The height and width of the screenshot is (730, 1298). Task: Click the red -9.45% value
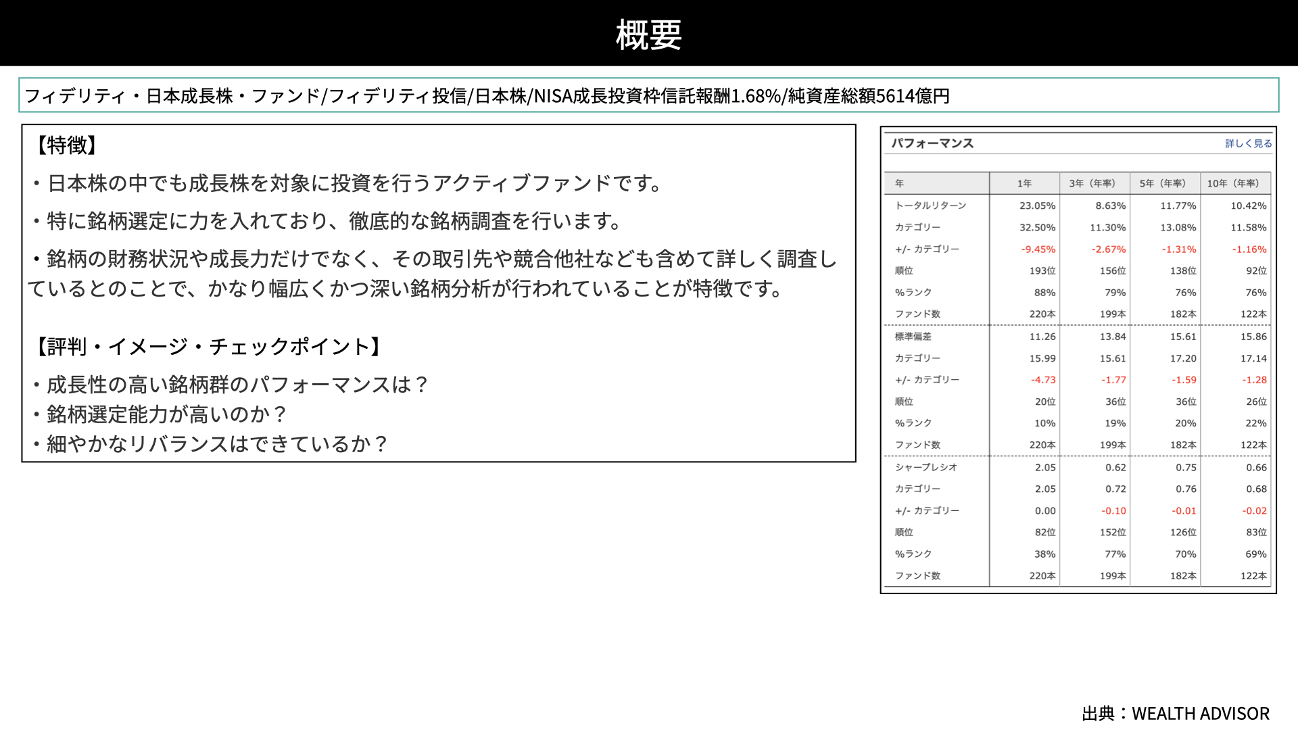point(1038,249)
